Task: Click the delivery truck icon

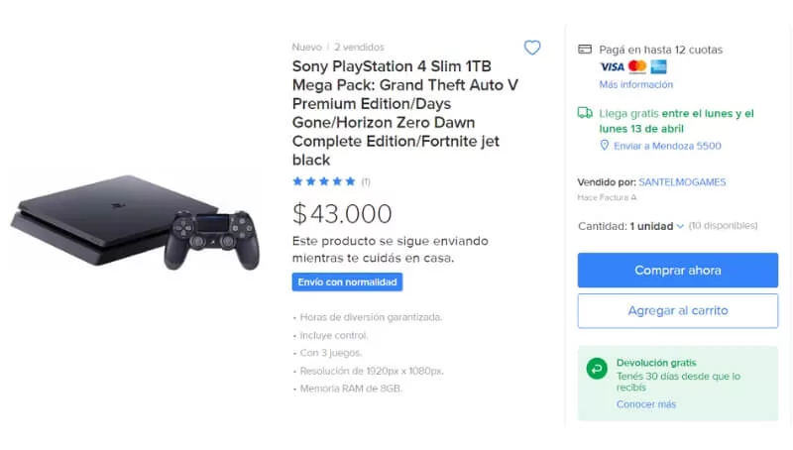Action: (585, 113)
